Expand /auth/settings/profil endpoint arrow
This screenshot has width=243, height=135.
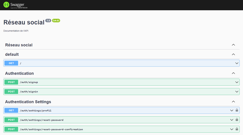(232, 110)
